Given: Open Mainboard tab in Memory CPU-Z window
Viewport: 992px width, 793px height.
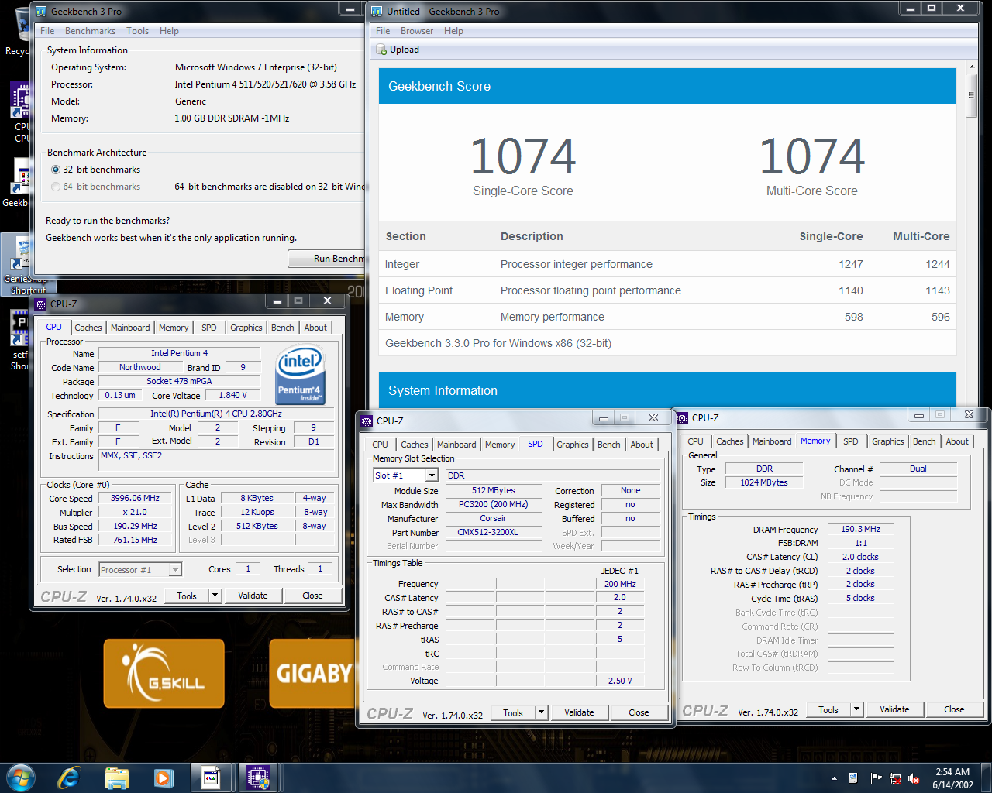Looking at the screenshot, I should 772,441.
